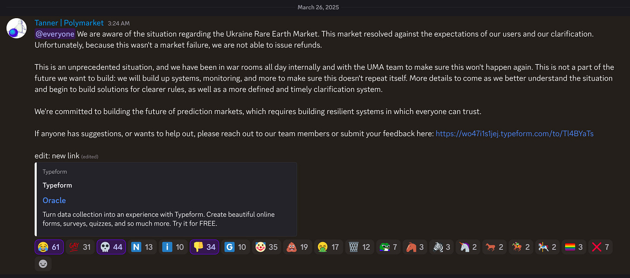The width and height of the screenshot is (630, 278).
Task: Click the '(edited)' marker after new link
Action: tap(90, 157)
